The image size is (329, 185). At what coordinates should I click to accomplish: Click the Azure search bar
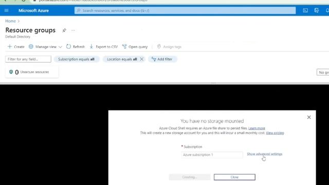(185, 10)
